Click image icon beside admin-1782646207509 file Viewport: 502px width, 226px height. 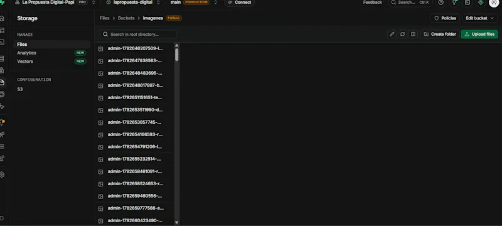click(x=100, y=49)
